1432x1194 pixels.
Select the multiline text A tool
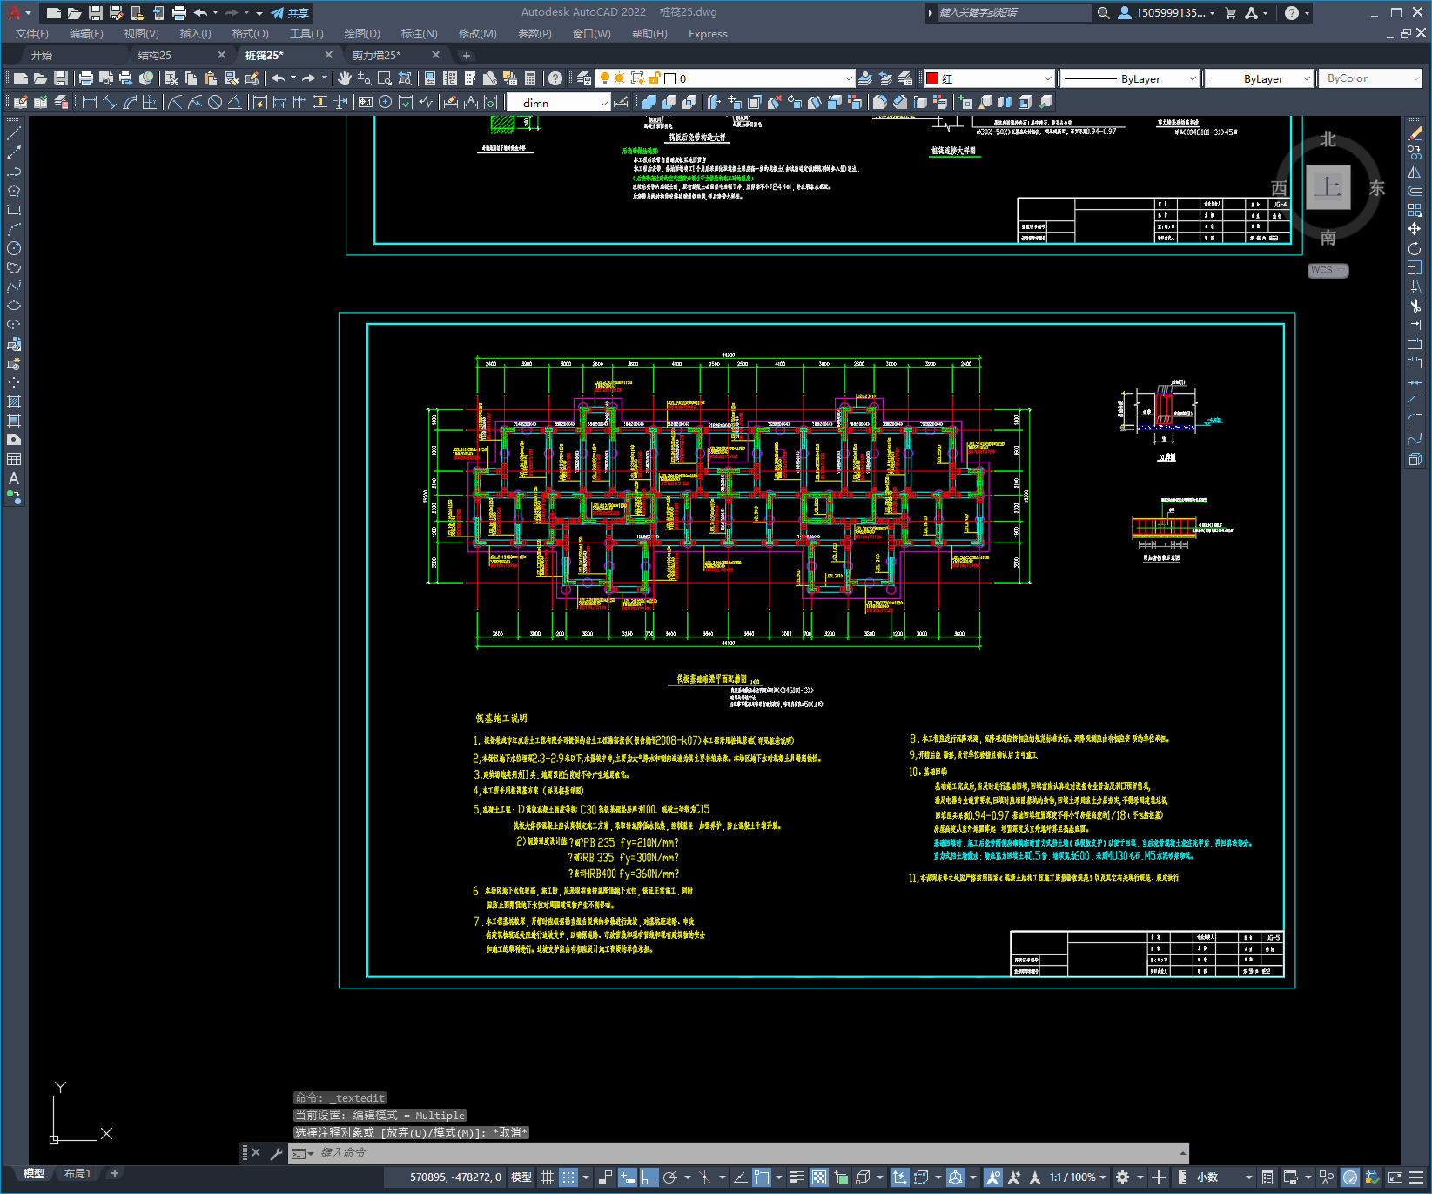[x=14, y=478]
